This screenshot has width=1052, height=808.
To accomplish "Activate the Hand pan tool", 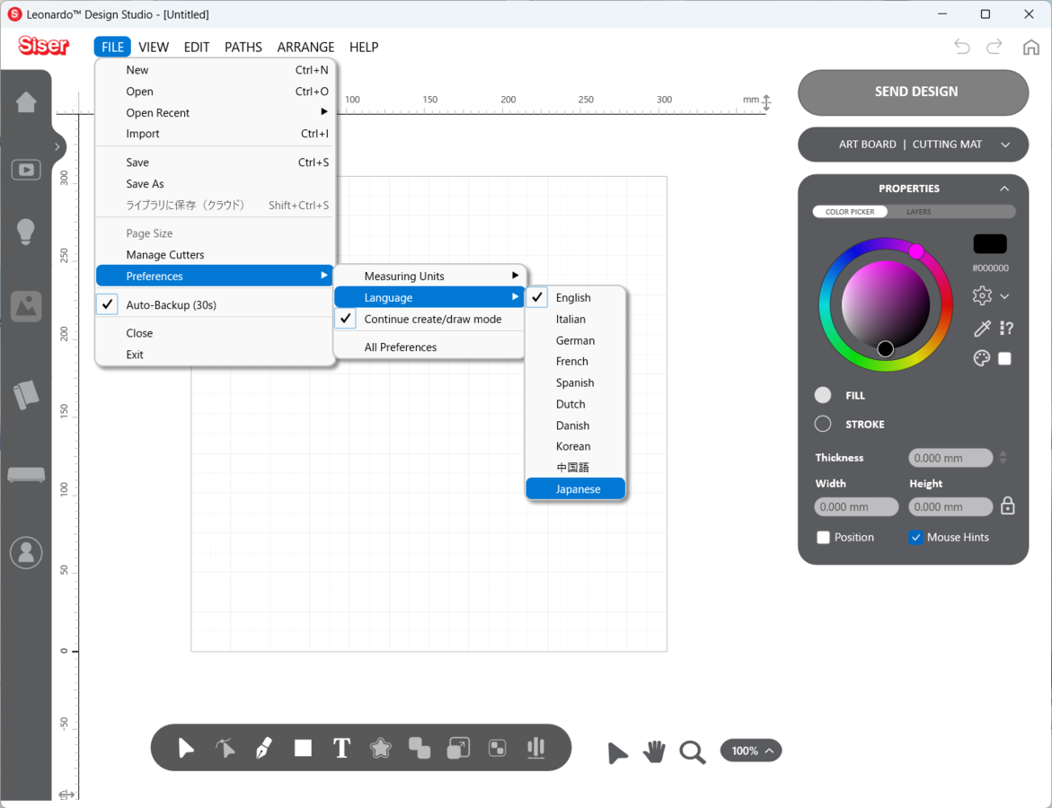I will click(655, 751).
